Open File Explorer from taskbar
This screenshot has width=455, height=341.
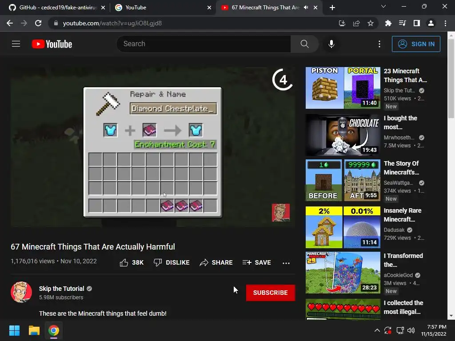point(34,330)
